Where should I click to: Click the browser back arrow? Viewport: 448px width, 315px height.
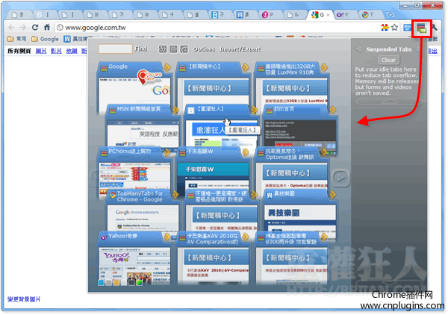11,28
